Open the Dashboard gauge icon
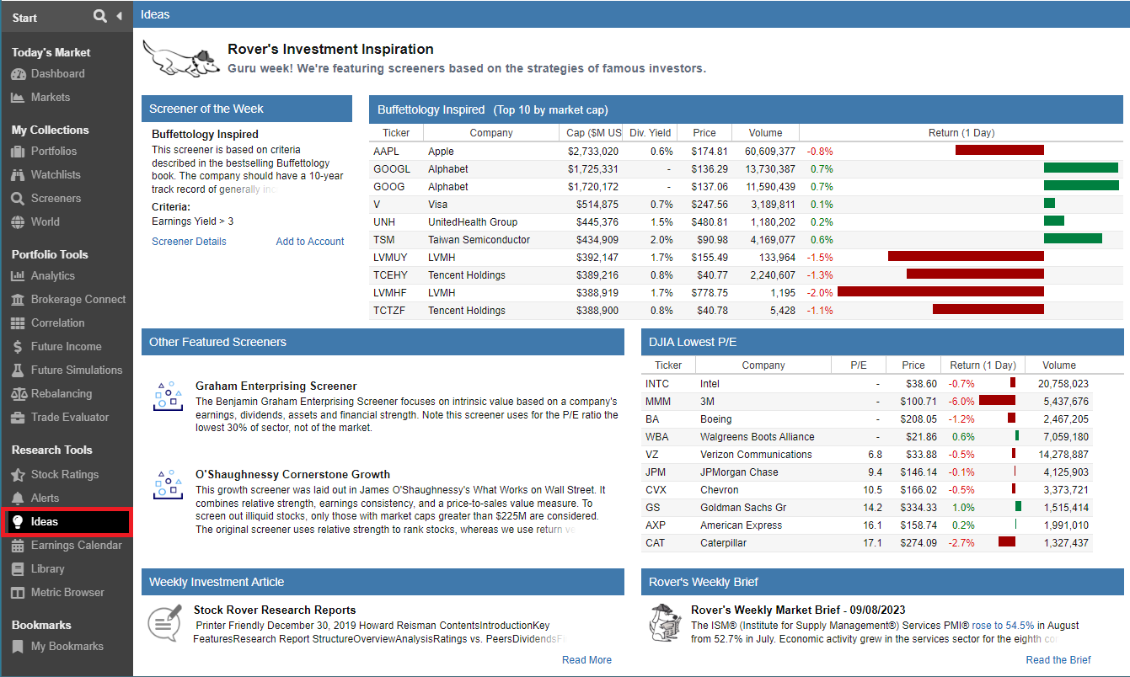The height and width of the screenshot is (677, 1130). [x=18, y=74]
